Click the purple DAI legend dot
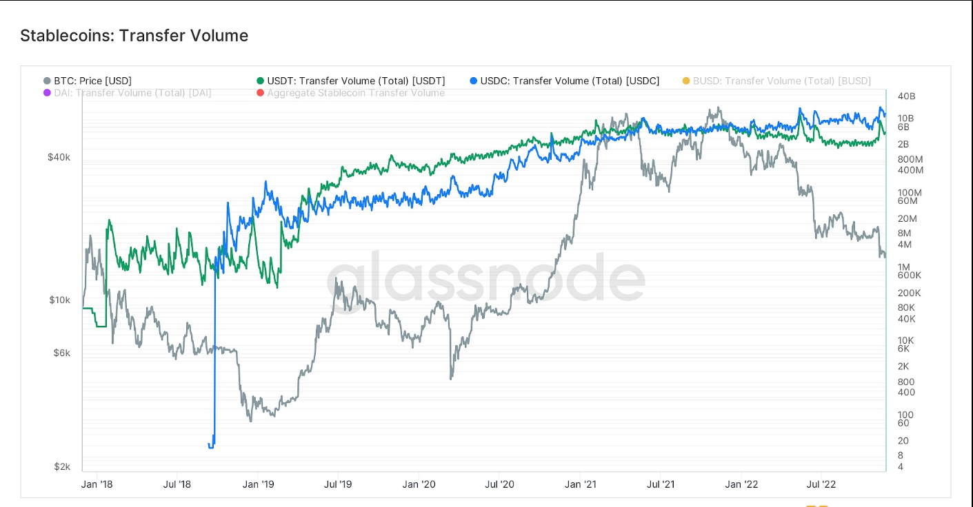 click(x=47, y=93)
